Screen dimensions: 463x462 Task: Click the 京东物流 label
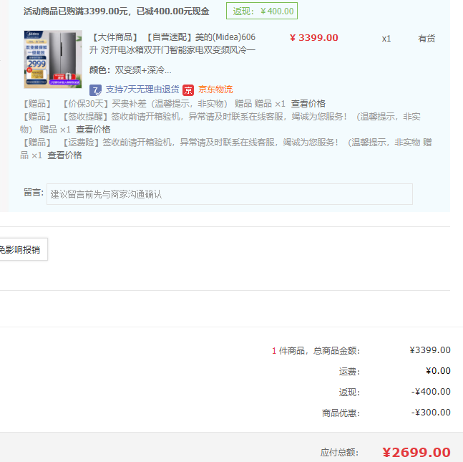(215, 90)
